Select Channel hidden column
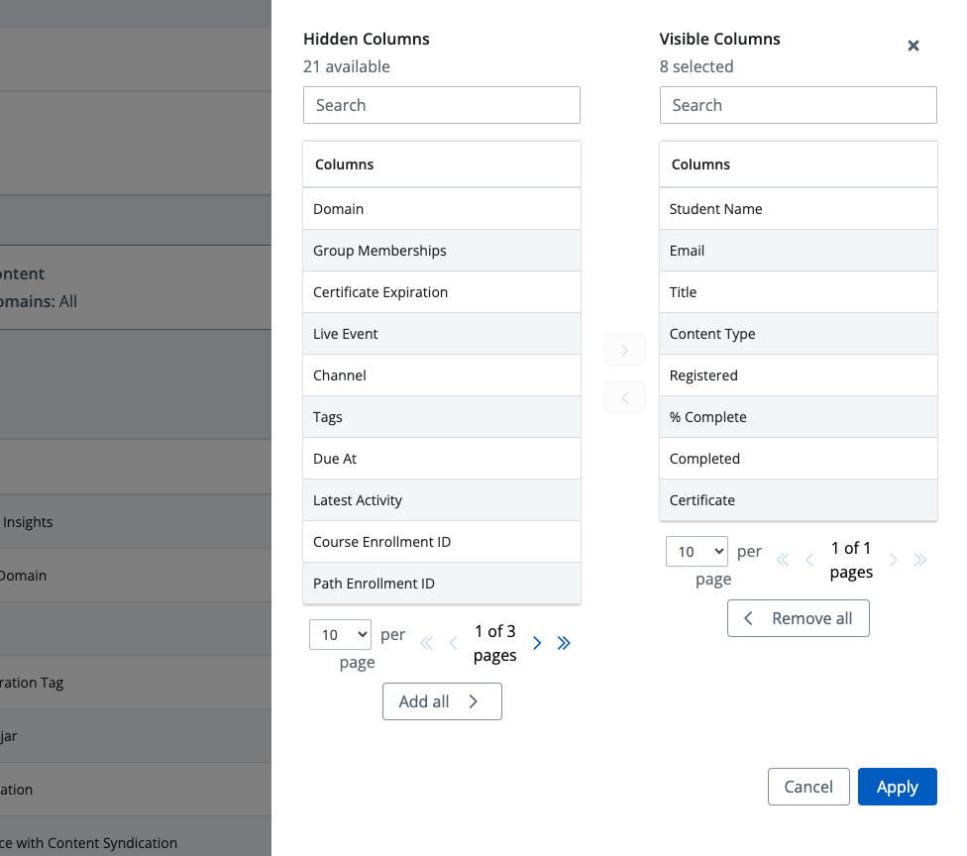 point(442,375)
